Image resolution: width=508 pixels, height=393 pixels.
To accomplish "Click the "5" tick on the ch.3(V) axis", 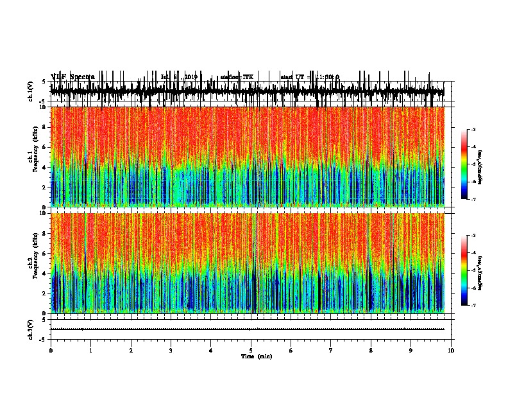I will 44,320.
